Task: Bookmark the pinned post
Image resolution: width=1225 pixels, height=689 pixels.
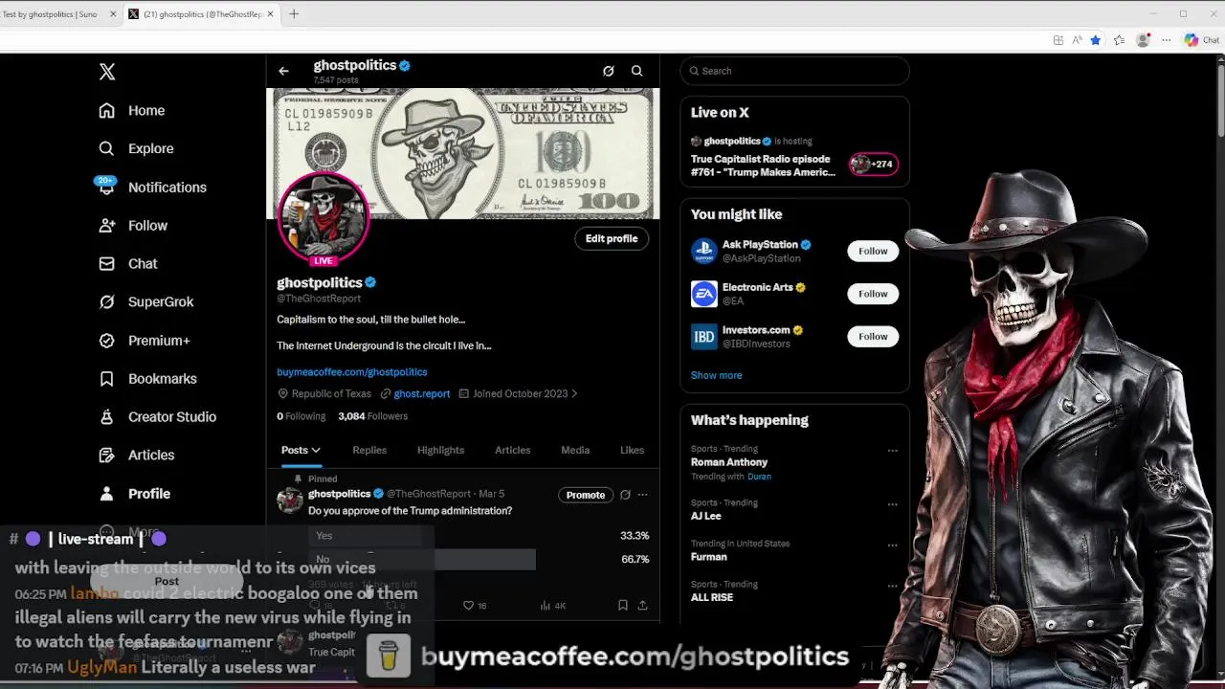Action: click(x=622, y=606)
